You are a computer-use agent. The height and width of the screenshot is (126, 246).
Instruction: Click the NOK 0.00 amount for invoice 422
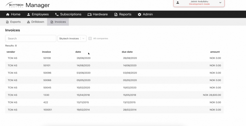pos(215,102)
